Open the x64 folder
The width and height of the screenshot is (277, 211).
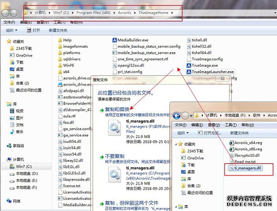(64, 72)
